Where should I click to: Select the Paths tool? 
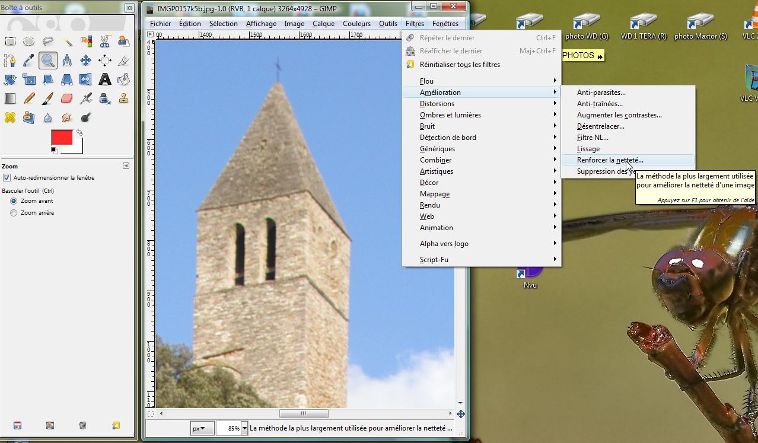click(x=10, y=60)
